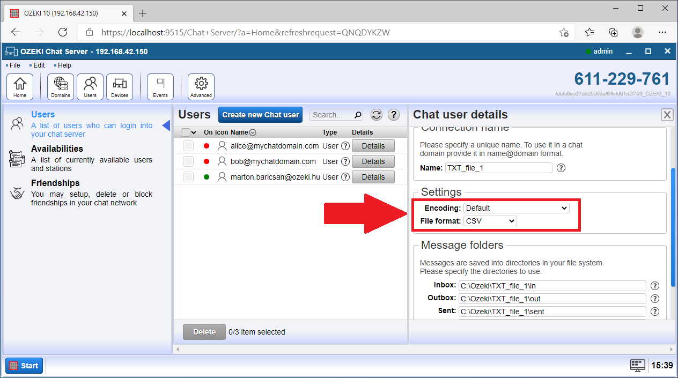Open the Help menu
Viewport: 678px width, 378px height.
(64, 65)
